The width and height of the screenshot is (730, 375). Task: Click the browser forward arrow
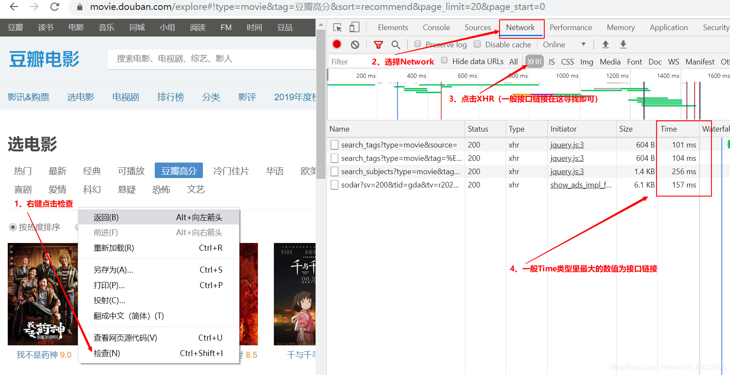click(x=34, y=7)
